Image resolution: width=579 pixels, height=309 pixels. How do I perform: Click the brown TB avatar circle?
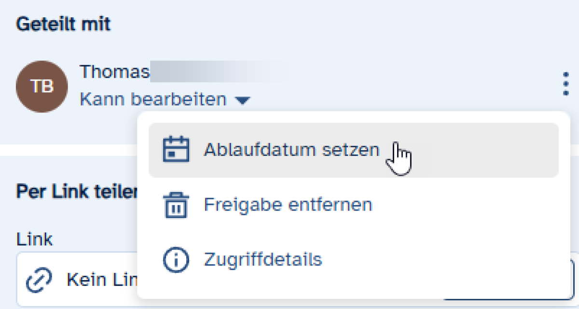pyautogui.click(x=42, y=87)
